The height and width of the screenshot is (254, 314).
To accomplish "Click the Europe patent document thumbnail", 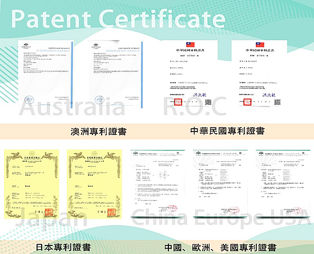I will tap(220, 184).
